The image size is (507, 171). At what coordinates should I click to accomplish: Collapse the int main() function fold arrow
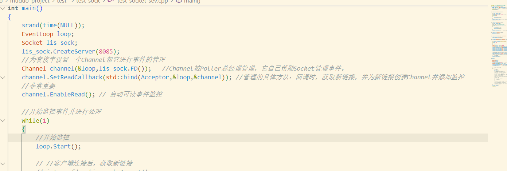[x=3, y=8]
